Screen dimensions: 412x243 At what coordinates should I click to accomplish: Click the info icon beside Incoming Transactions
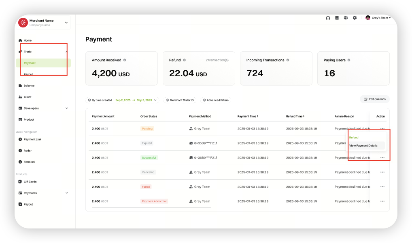tap(288, 60)
